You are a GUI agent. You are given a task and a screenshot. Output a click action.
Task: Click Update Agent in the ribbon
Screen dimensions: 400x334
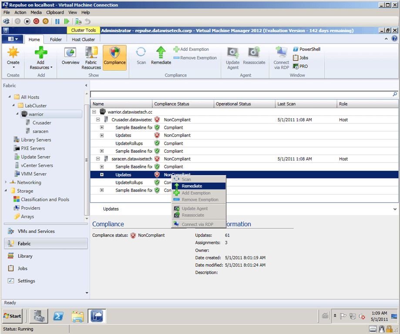pyautogui.click(x=233, y=57)
